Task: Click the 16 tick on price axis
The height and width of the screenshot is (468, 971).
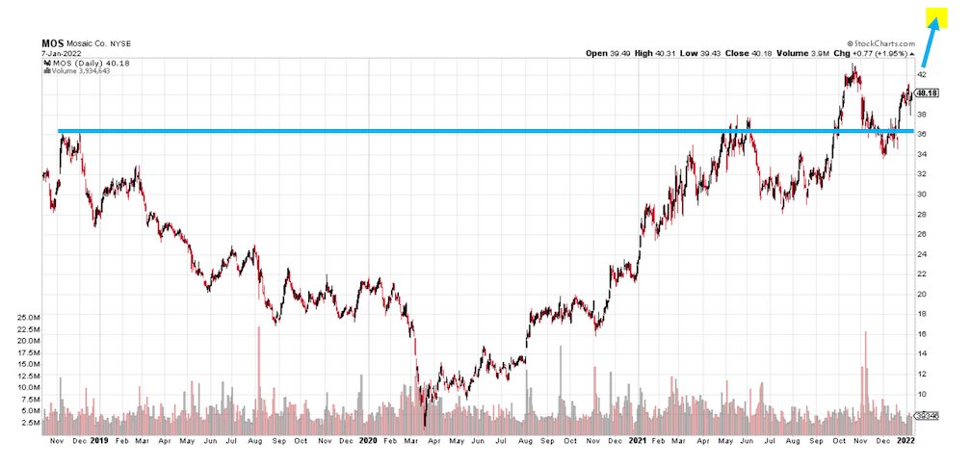Action: click(922, 333)
